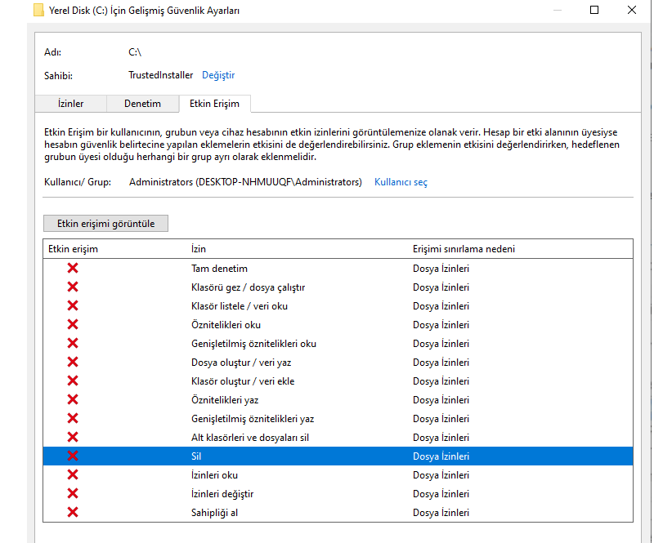Image resolution: width=654 pixels, height=543 pixels.
Task: Click the TrustedInstaller owner name
Action: point(160,75)
